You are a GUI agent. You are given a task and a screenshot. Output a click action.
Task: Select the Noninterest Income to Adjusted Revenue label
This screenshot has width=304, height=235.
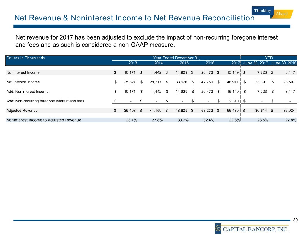pyautogui.click(x=44, y=120)
